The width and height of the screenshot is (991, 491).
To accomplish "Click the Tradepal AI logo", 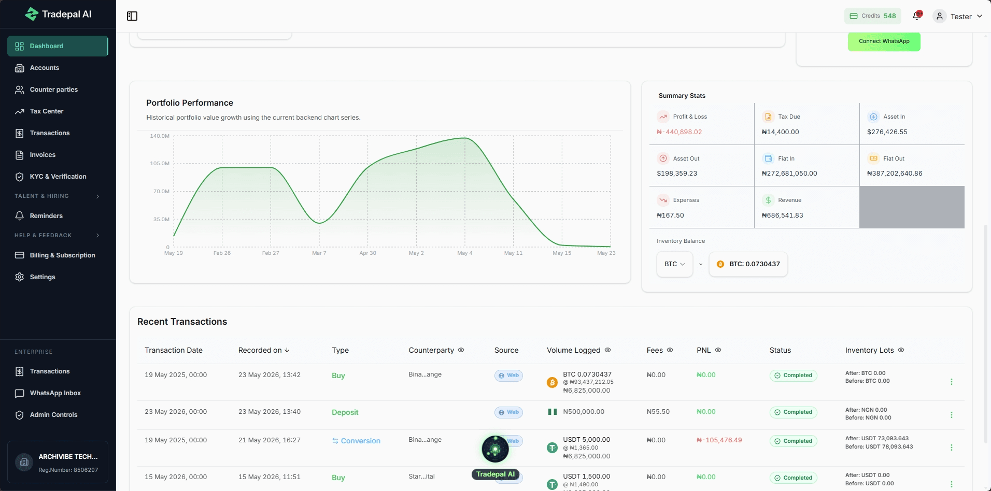I will click(x=58, y=14).
